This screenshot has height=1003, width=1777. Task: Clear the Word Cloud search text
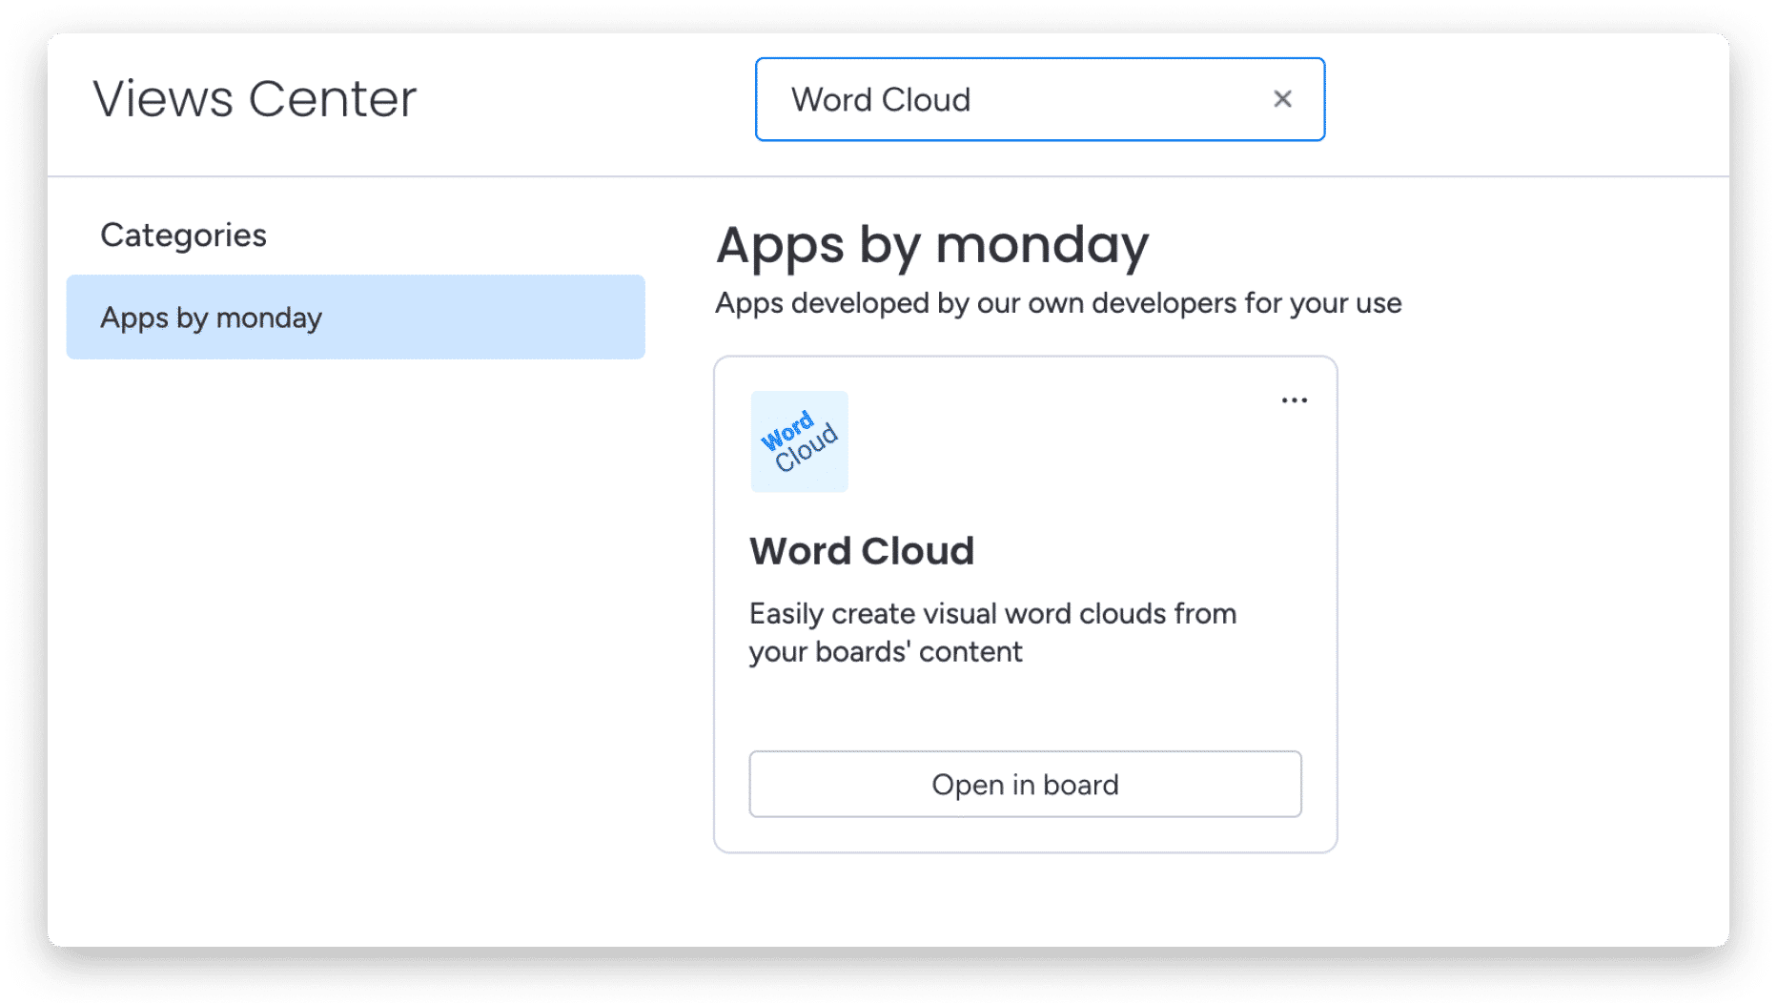coord(1282,99)
